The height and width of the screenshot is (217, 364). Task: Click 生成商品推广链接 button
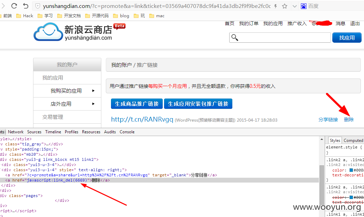coord(137,104)
